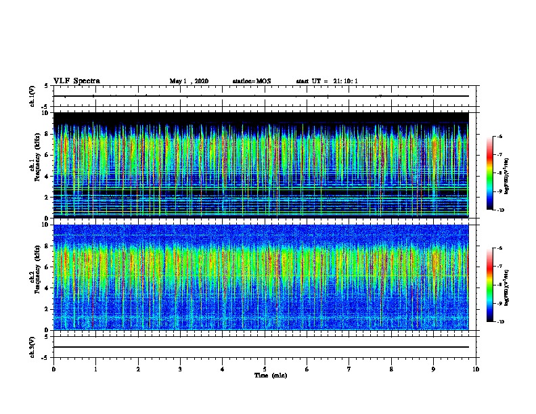Click the "-10" label on ch.2 color bar
536x414 pixels.
pos(500,322)
